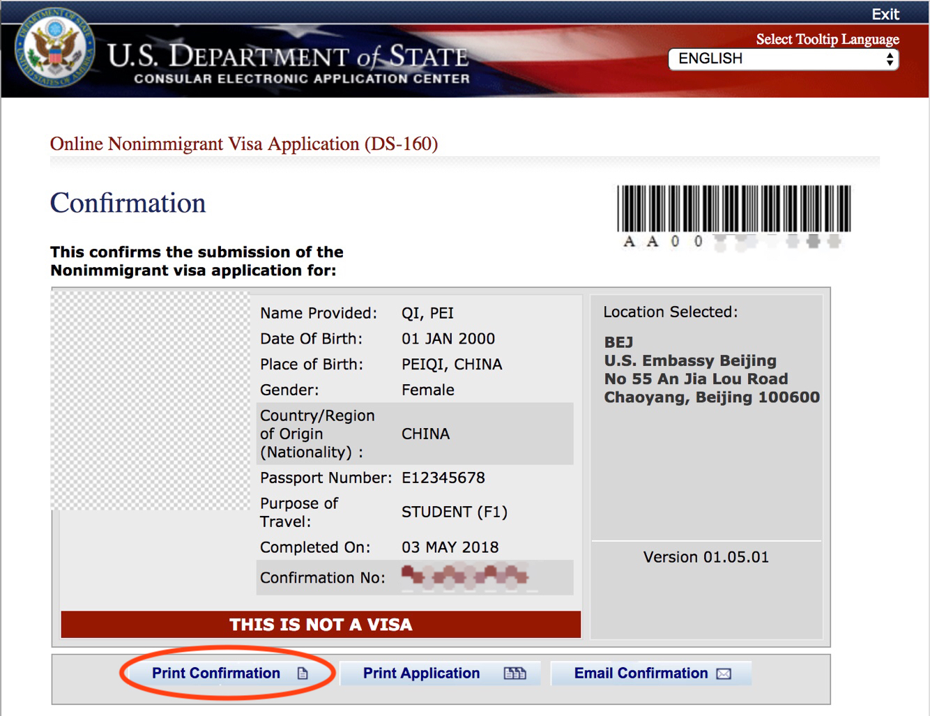Click the Exit link in the header
930x716 pixels.
(x=885, y=14)
